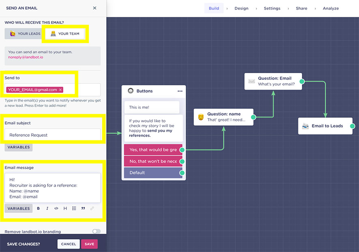Screen dimensions: 359x252
Task: Click output connector of Default option
Action: [182, 173]
